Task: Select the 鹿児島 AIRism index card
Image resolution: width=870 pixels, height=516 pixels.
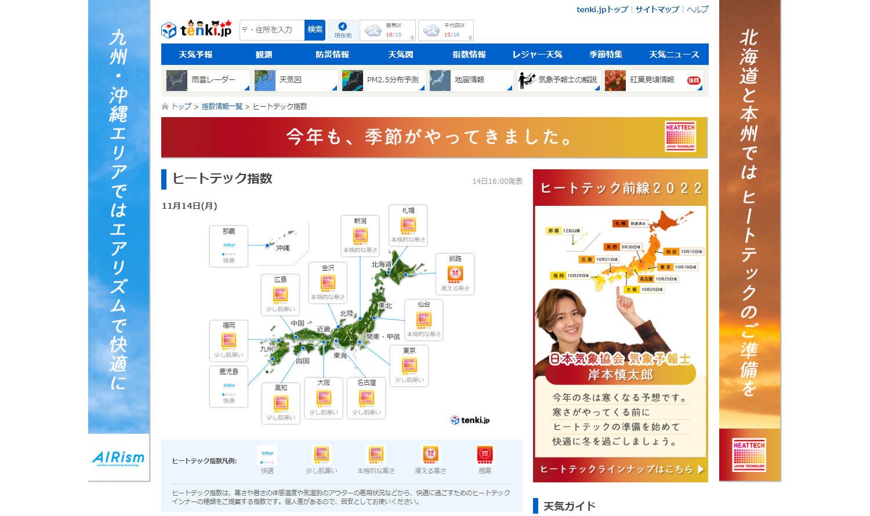Action: 229,387
